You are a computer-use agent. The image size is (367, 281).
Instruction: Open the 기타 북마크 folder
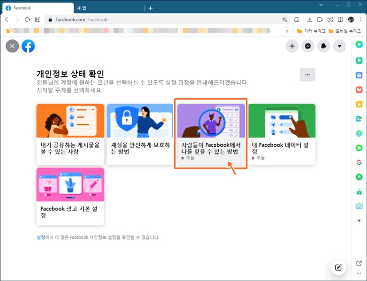point(311,31)
